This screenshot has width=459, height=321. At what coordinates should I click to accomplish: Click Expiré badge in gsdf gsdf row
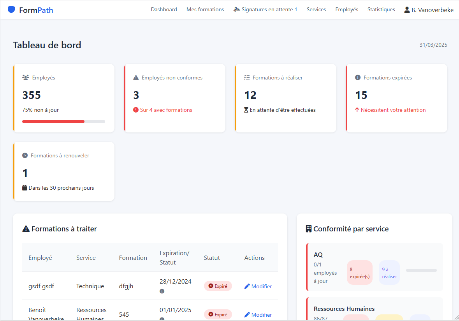[218, 286]
